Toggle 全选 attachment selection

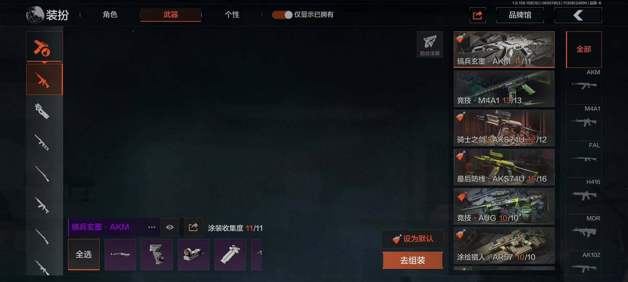84,254
